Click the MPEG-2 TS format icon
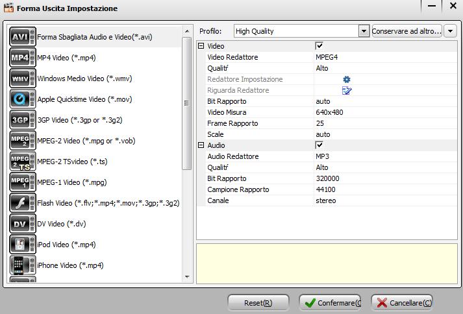 coord(23,162)
